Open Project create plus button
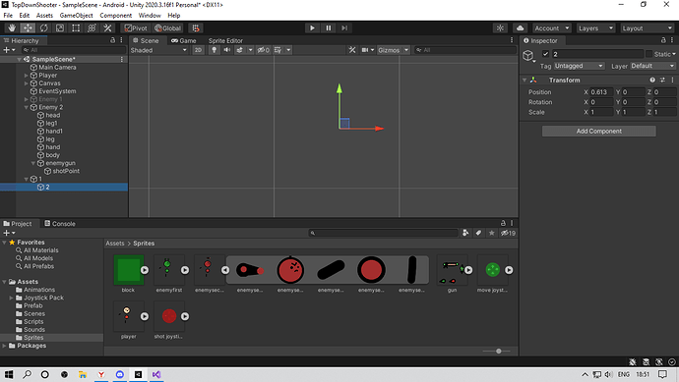The image size is (679, 382). (9, 233)
